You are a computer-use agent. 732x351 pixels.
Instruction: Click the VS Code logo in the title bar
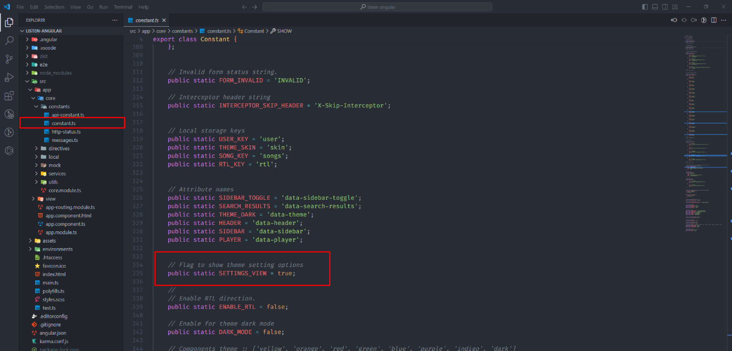[x=7, y=7]
